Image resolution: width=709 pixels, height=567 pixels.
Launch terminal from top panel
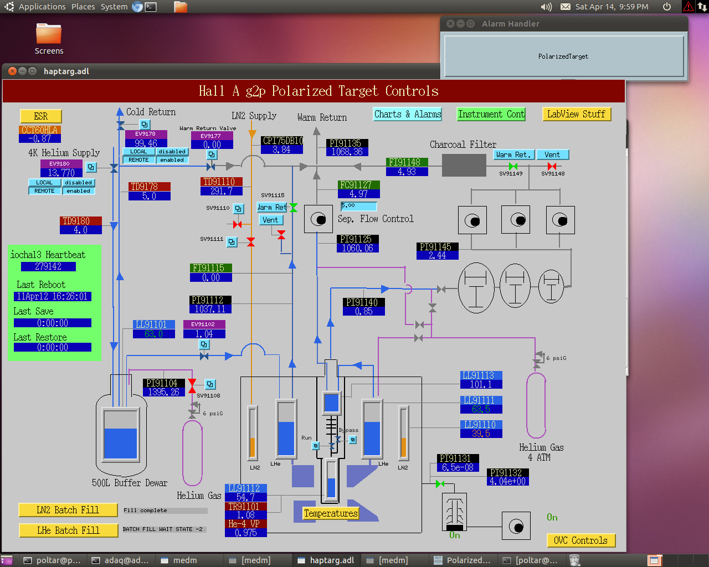click(x=151, y=7)
